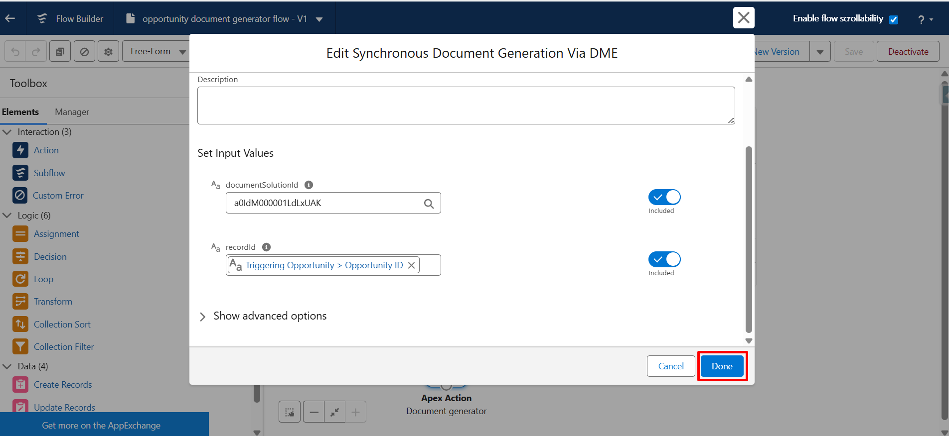Click info icon next to recordId
This screenshot has height=436, width=949.
(x=267, y=247)
